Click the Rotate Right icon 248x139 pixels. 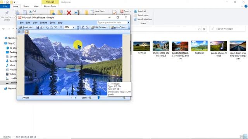pos(87,27)
